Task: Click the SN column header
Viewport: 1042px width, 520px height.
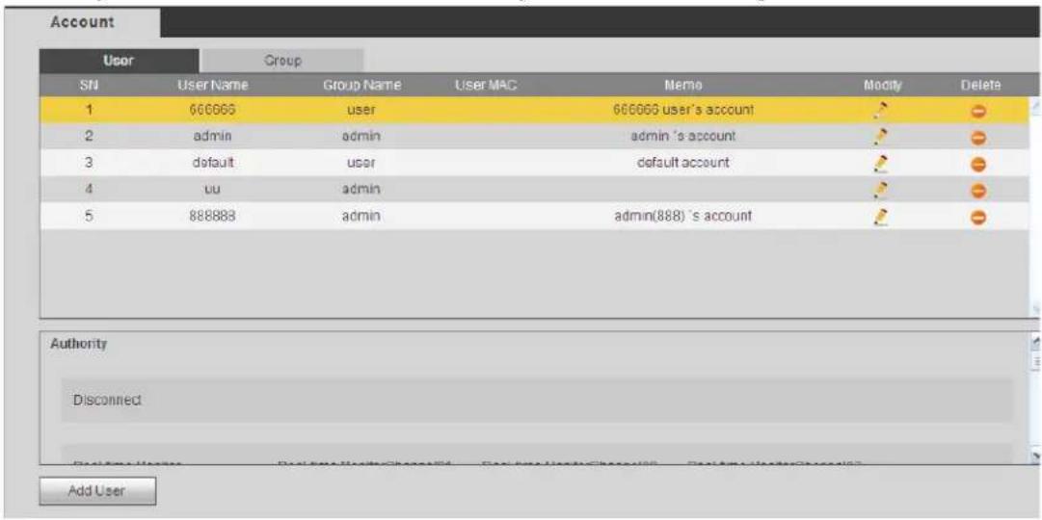Action: point(90,85)
